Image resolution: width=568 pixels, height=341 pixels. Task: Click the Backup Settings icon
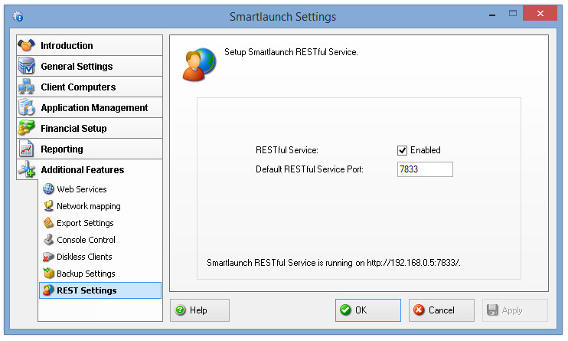click(x=48, y=274)
